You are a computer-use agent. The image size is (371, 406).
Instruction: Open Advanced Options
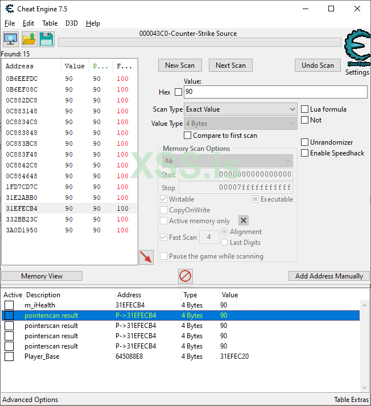[30, 400]
